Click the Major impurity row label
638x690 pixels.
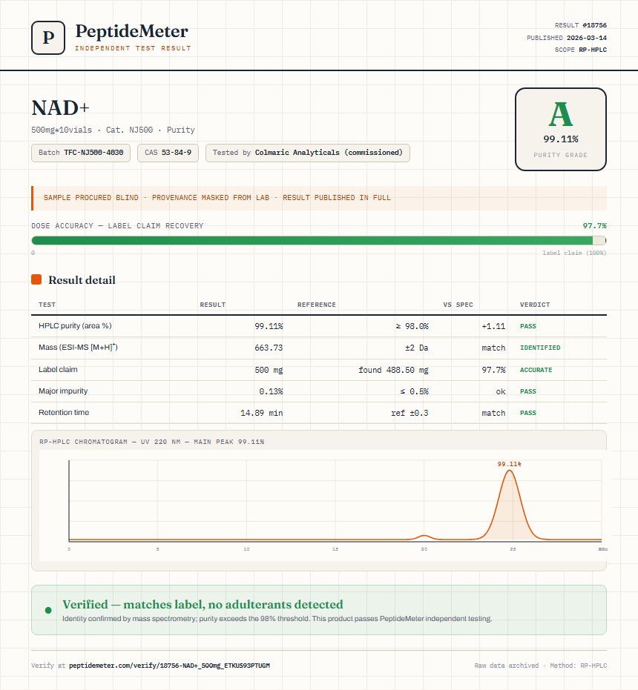click(x=63, y=391)
